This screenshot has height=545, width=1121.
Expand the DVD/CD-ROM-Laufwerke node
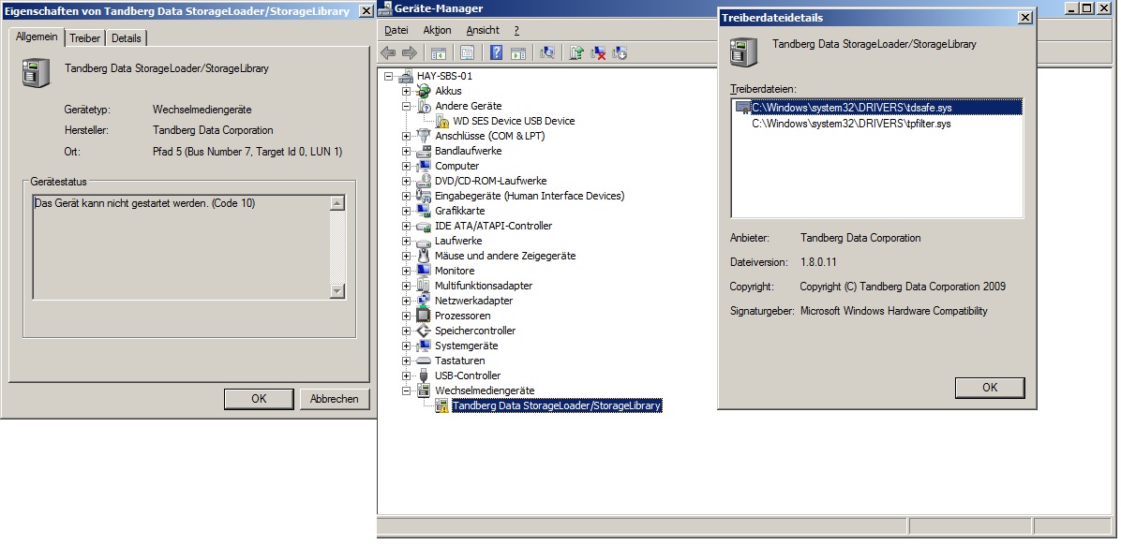[x=406, y=181]
